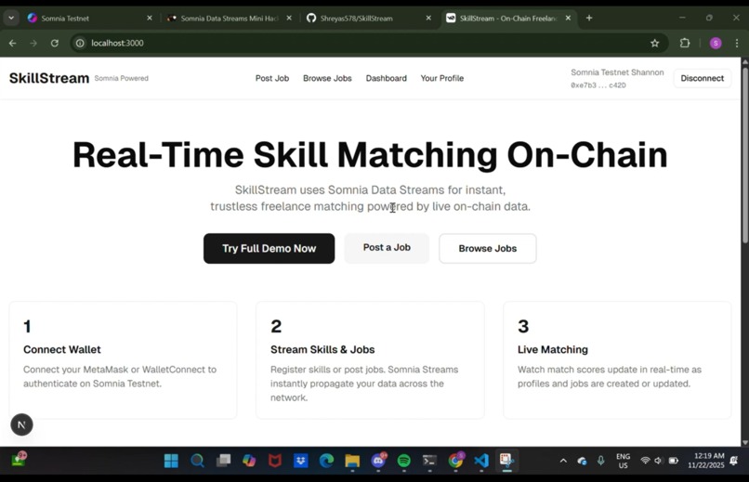Open Discord from the taskbar

pos(378,461)
